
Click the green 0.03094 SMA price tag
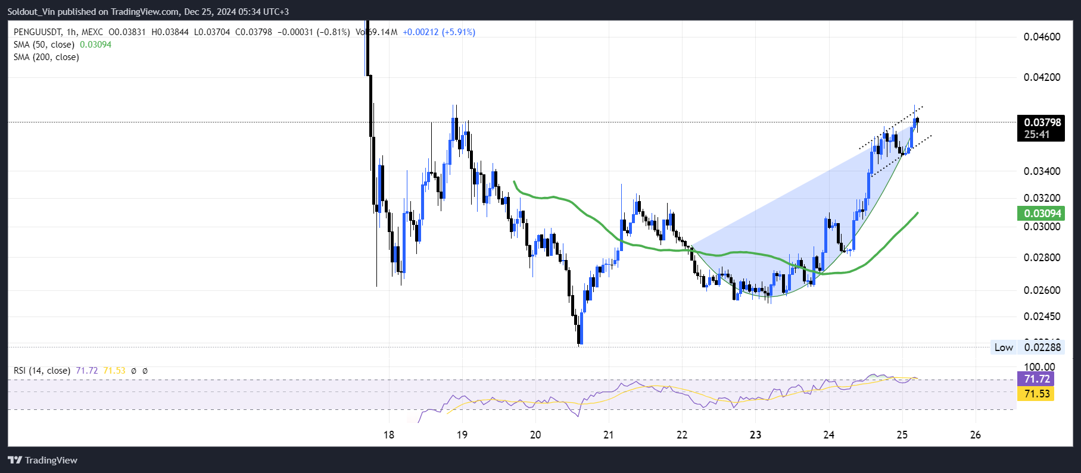point(1042,214)
